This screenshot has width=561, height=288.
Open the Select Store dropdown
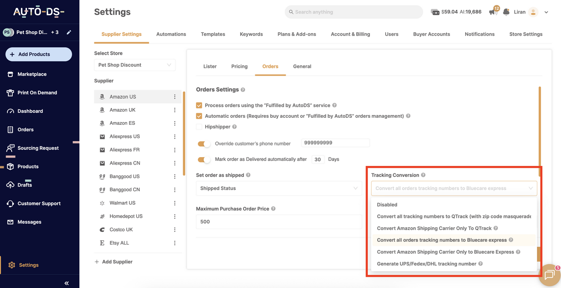tap(135, 65)
